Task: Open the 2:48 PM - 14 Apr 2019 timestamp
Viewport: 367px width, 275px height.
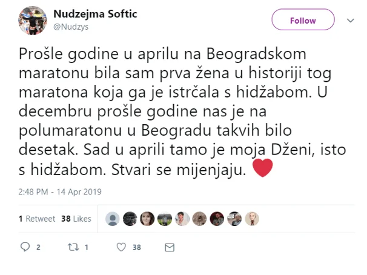Action: (x=60, y=192)
